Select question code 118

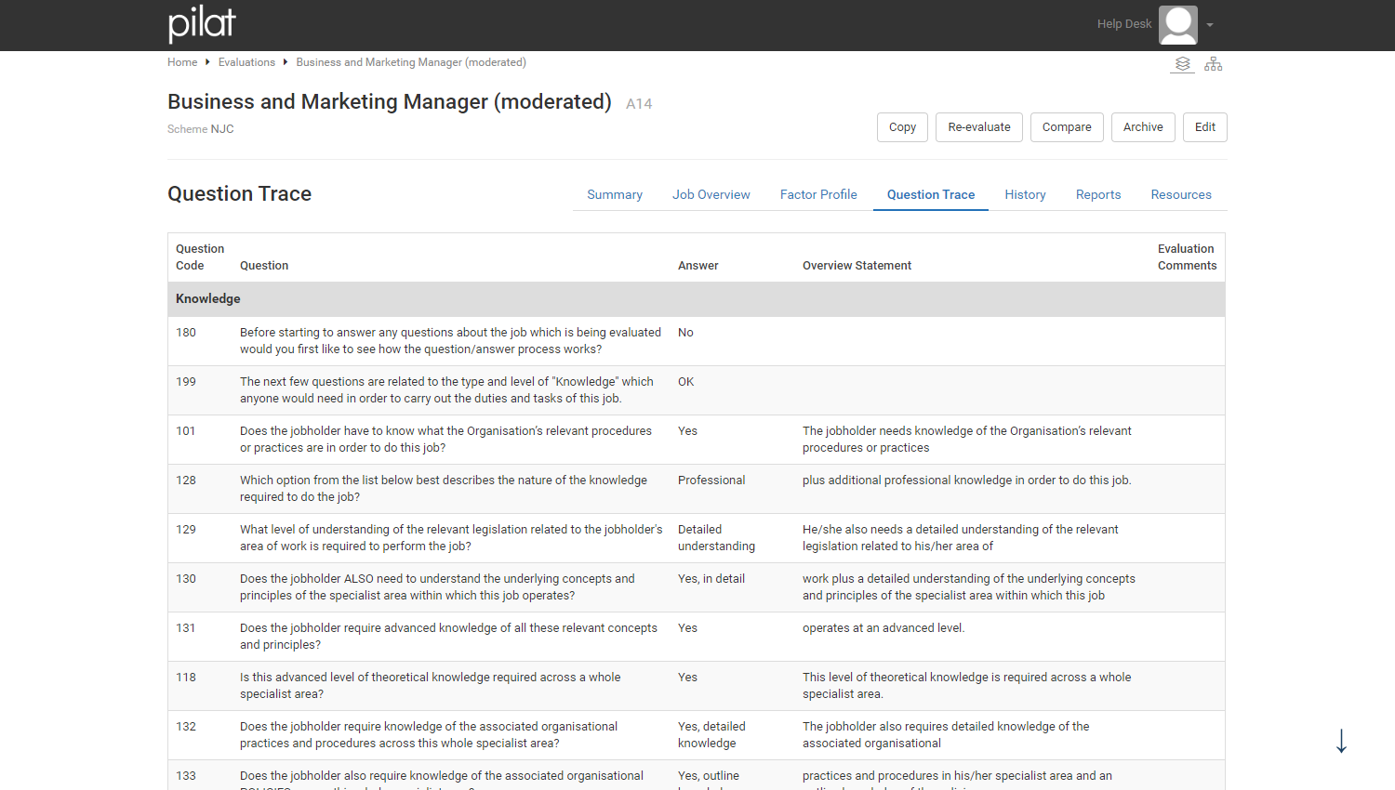tap(186, 678)
